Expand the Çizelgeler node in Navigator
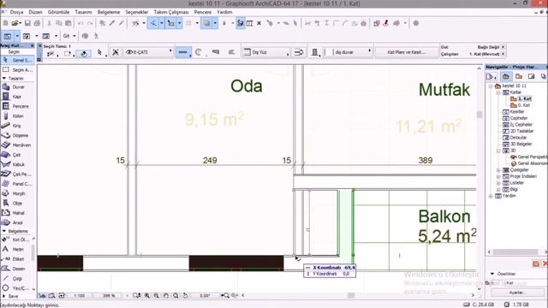Viewport: 548px width, 308px height. coord(498,170)
